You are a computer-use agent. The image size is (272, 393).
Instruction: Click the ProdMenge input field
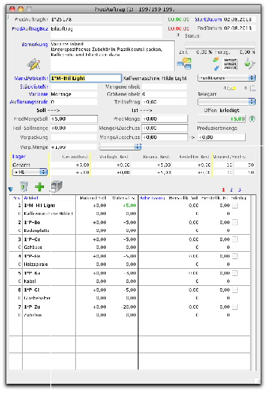coord(165,118)
